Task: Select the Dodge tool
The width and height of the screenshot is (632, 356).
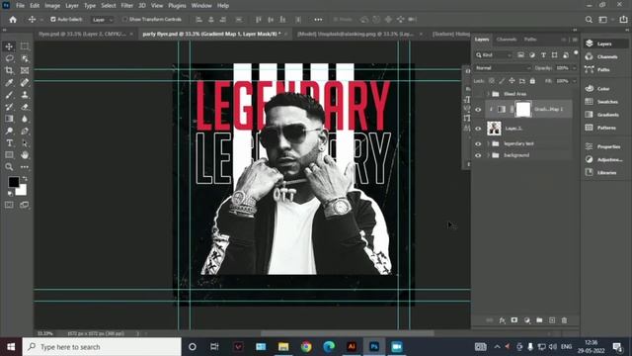Action: 9,131
